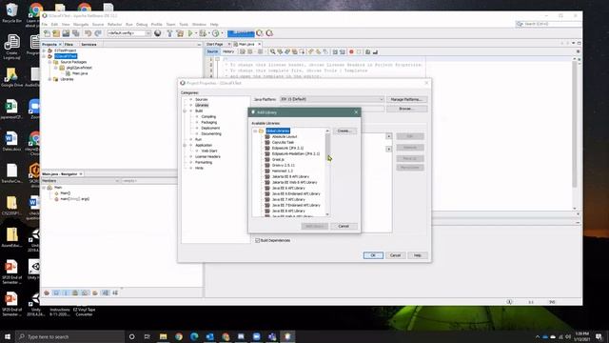Screen dimensions: 609x343
Task: Open the Members dropdown in the Navigator
Action: [x=80, y=181]
